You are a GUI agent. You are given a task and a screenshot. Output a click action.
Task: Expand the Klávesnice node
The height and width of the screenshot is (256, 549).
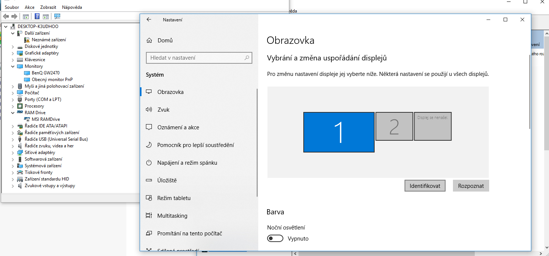point(13,60)
